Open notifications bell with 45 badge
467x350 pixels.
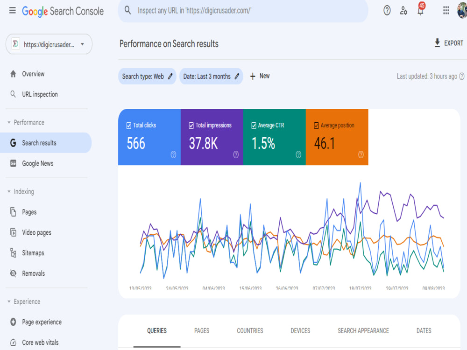point(421,10)
